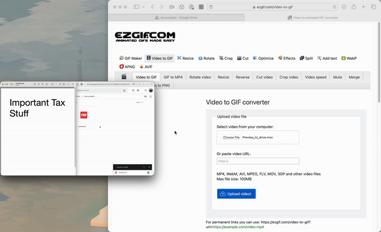Click the Safari page vertical scrollbar

(x=378, y=62)
